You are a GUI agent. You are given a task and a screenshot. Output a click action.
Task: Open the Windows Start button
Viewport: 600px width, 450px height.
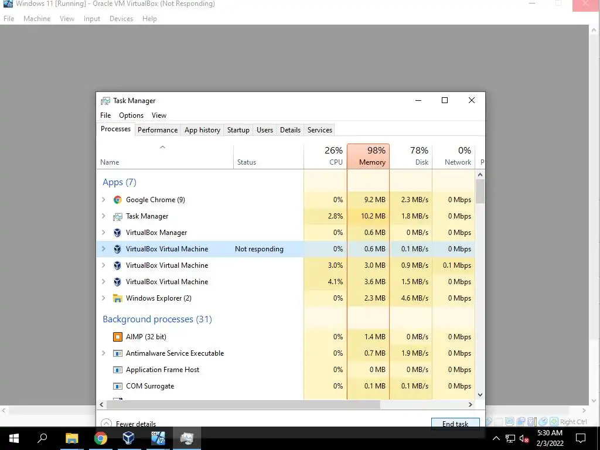point(14,438)
